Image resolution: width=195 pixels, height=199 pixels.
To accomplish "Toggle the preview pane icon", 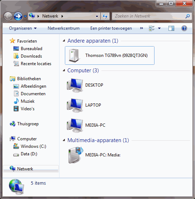I will [x=171, y=28].
